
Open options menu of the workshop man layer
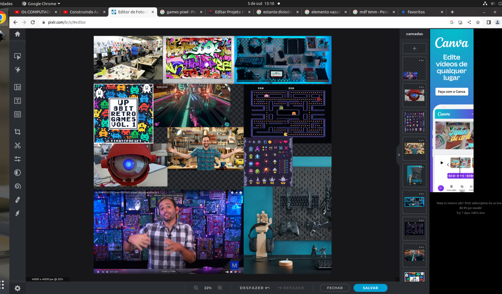(421, 140)
